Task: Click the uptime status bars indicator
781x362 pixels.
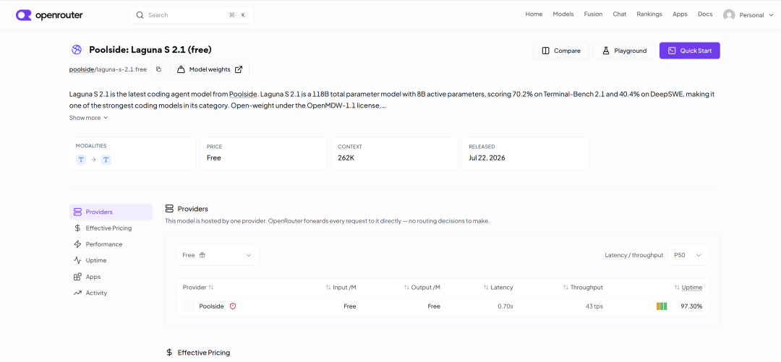Action: [662, 306]
